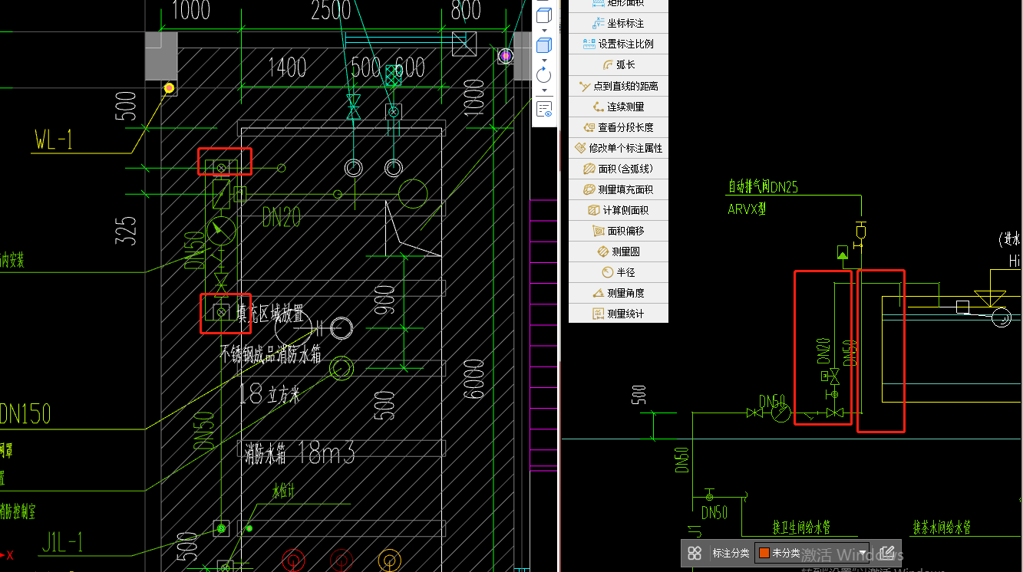
Task: Select 点到直线的距离 measurement
Action: point(618,86)
